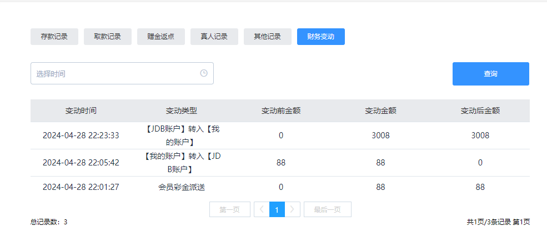Click the 最后一页 pagination button
547x231 pixels.
[x=327, y=209]
